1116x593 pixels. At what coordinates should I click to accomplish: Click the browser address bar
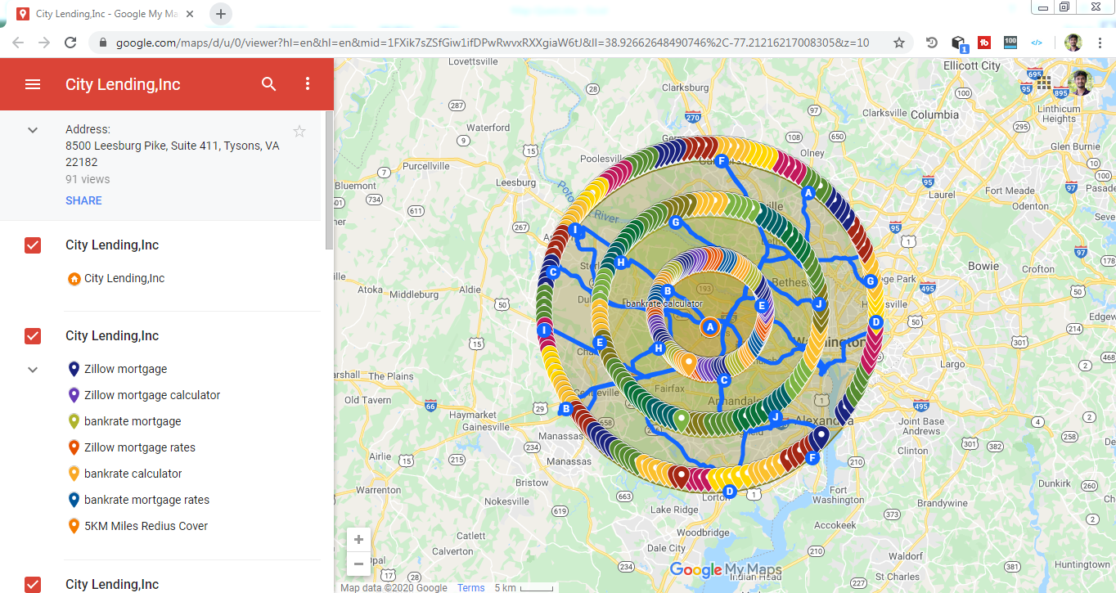click(491, 42)
